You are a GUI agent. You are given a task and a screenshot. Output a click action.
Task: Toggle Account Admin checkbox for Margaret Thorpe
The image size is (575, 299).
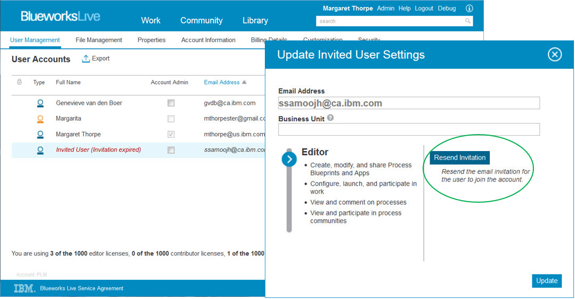171,134
